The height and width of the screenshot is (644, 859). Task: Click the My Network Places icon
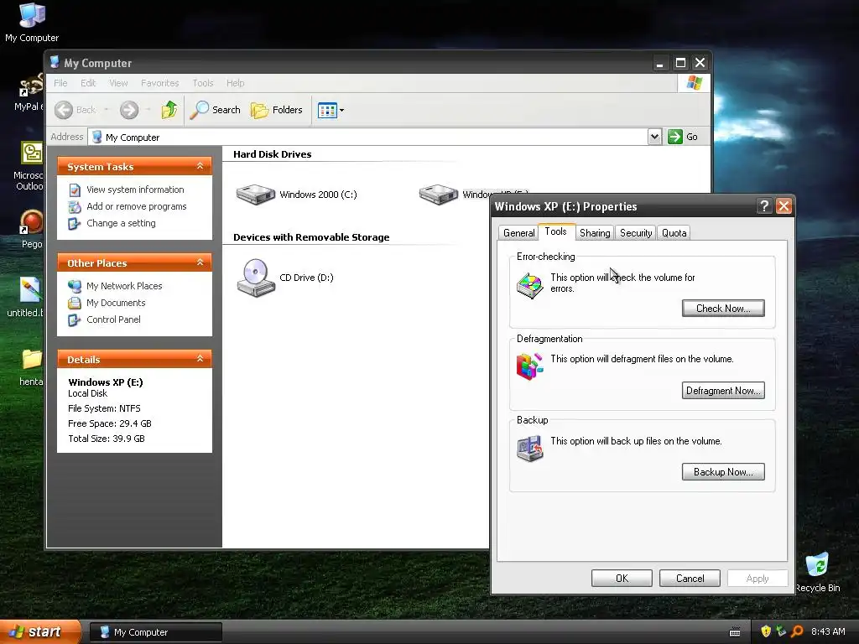click(75, 286)
